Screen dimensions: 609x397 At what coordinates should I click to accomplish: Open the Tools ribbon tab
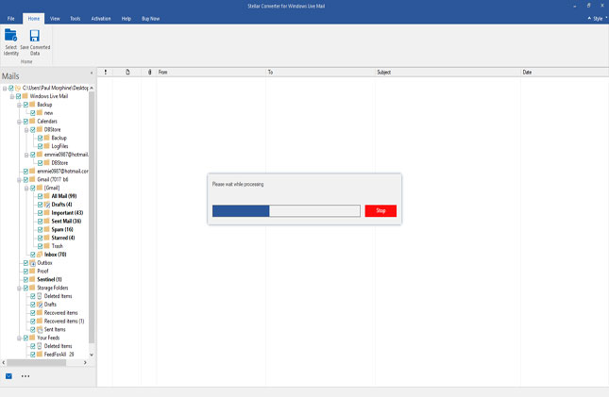coord(76,19)
